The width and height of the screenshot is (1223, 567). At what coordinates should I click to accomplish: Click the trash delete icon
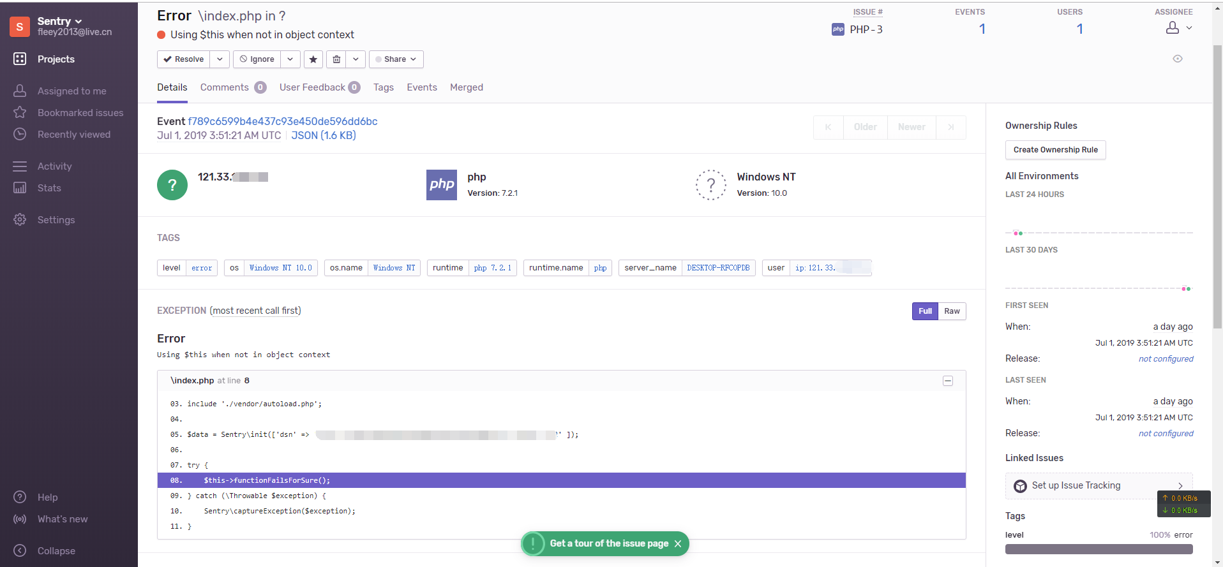[x=336, y=59]
